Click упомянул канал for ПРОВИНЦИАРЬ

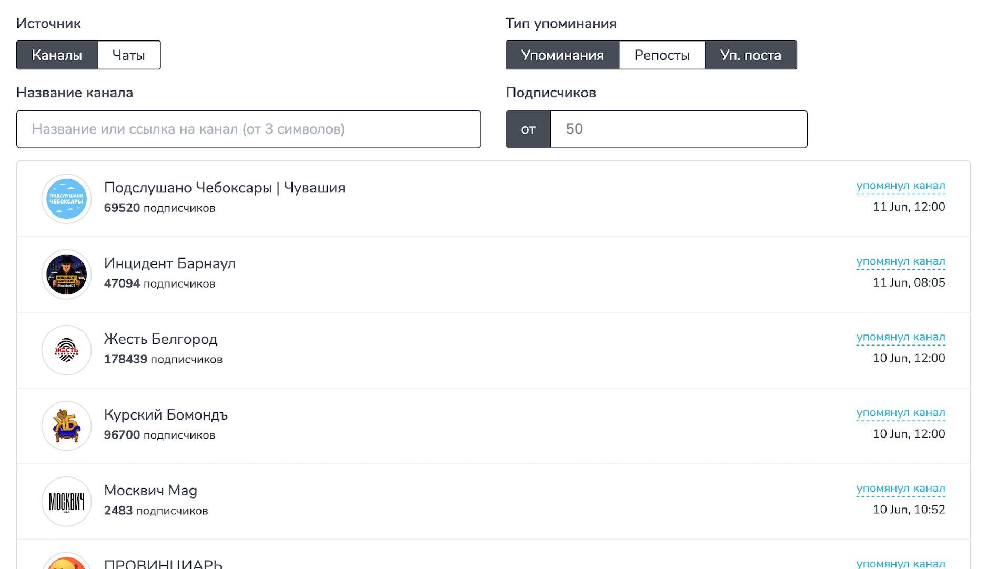[x=901, y=564]
